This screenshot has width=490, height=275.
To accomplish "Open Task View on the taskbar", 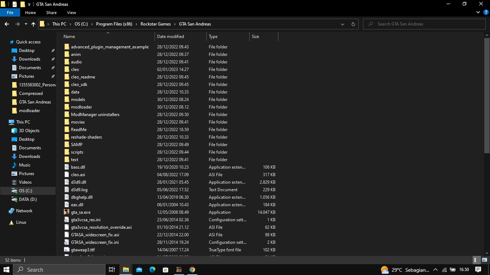I will point(112,270).
